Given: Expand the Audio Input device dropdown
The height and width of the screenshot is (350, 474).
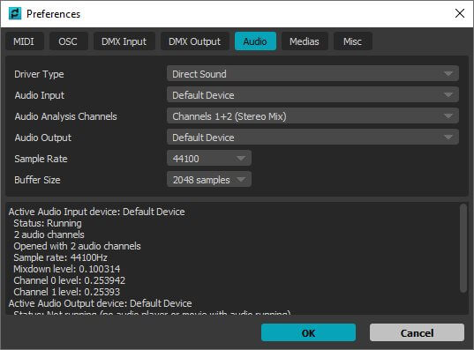Looking at the screenshot, I should point(312,95).
